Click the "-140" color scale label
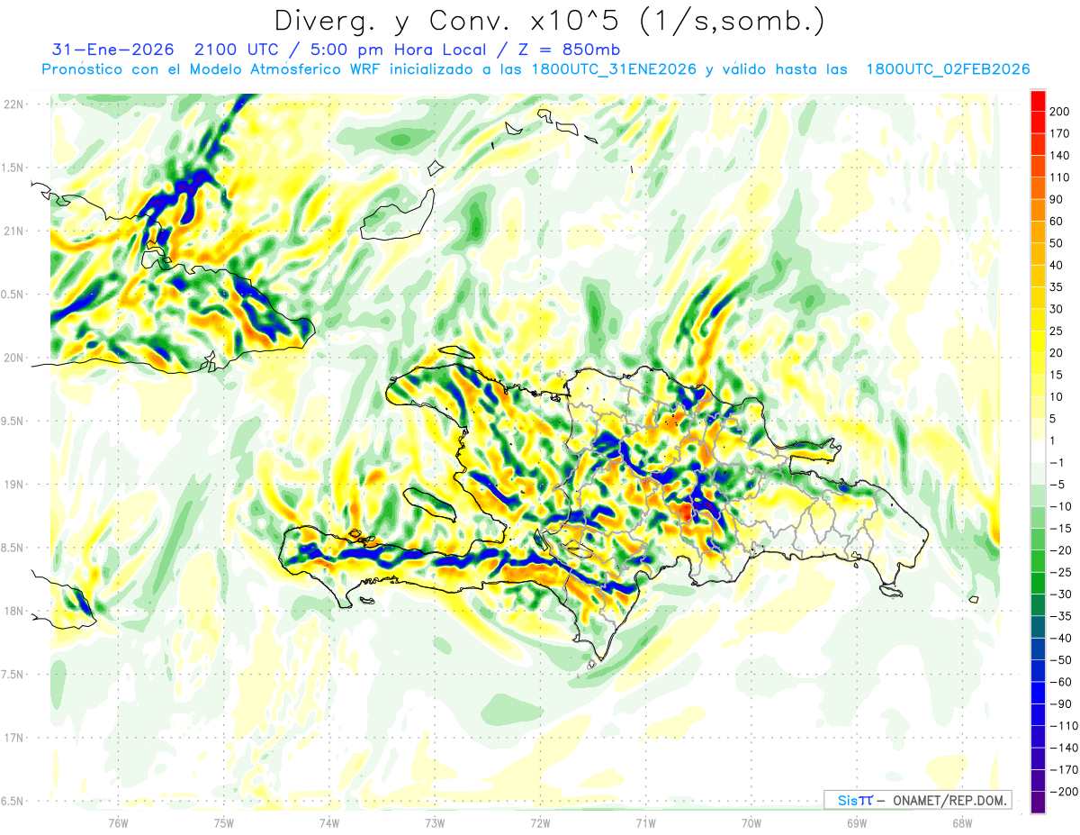 click(x=1063, y=747)
